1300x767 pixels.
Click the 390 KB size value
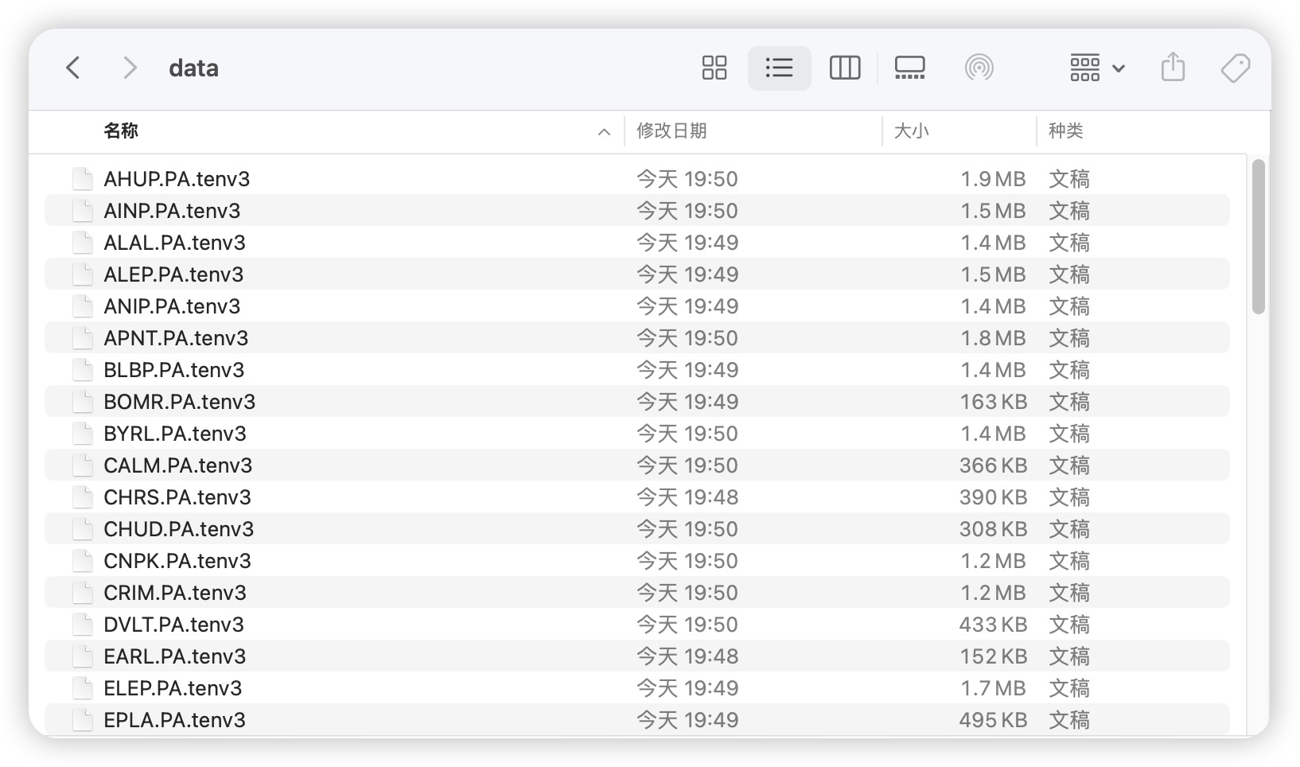pyautogui.click(x=993, y=497)
